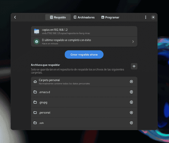Select the .emacs.d folder name
Image resolution: width=169 pixels, height=143 pixels.
pyautogui.click(x=45, y=92)
